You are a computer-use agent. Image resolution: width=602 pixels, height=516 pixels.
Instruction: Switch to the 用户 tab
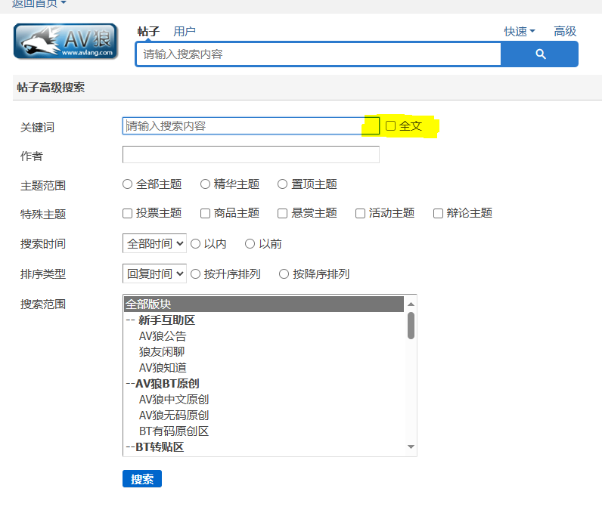(185, 32)
